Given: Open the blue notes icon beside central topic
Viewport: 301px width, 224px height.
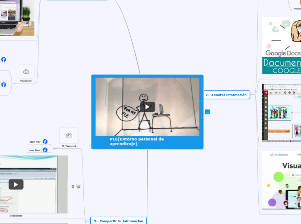Looking at the screenshot, I should coord(208,112).
